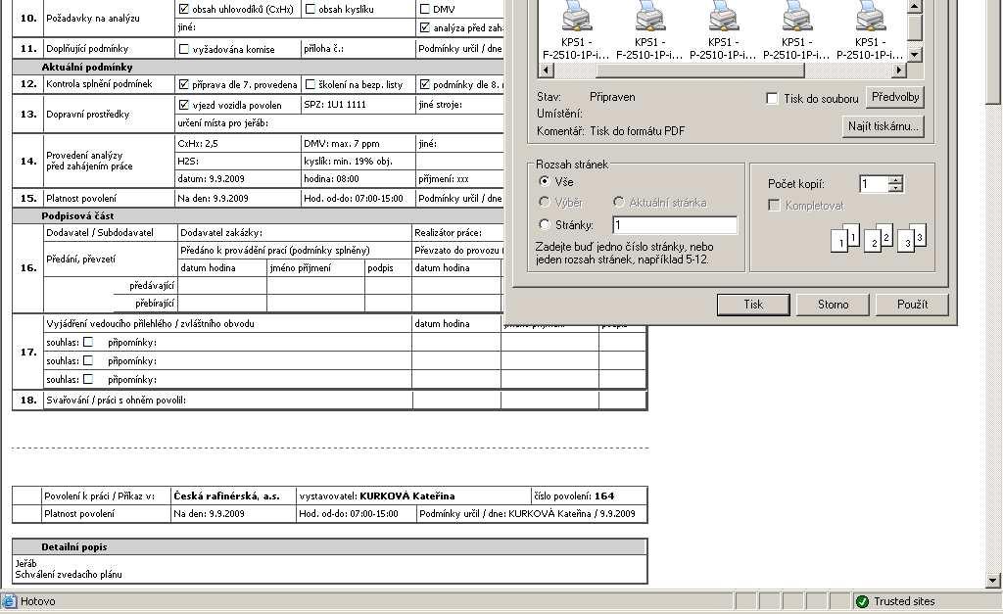The height and width of the screenshot is (614, 1003).
Task: Click 'datum: 9.9.2009' in row 14
Action: [x=212, y=179]
